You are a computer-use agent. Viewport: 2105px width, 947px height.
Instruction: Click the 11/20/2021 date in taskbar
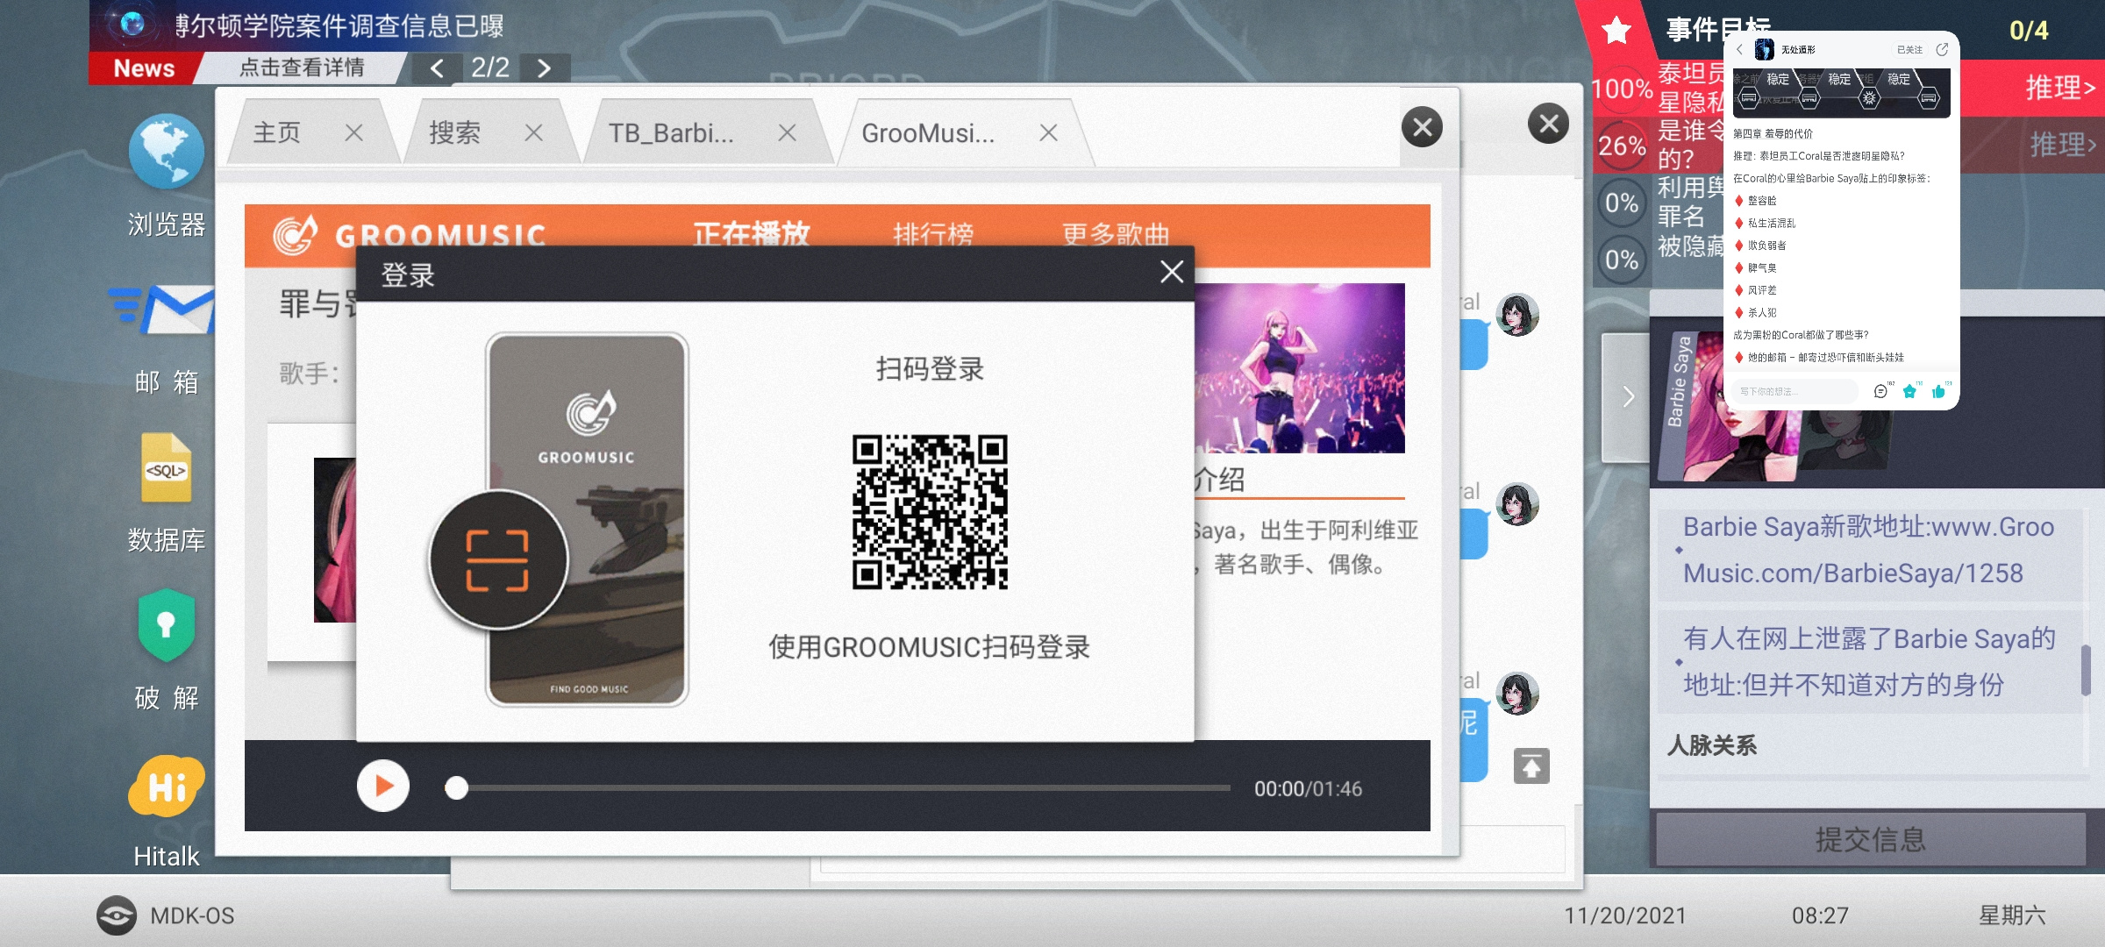[1625, 915]
